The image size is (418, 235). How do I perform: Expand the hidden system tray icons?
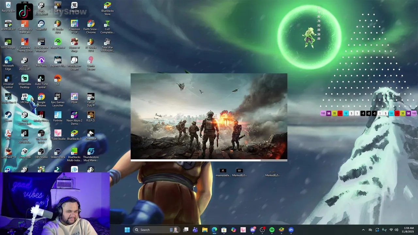(x=363, y=230)
